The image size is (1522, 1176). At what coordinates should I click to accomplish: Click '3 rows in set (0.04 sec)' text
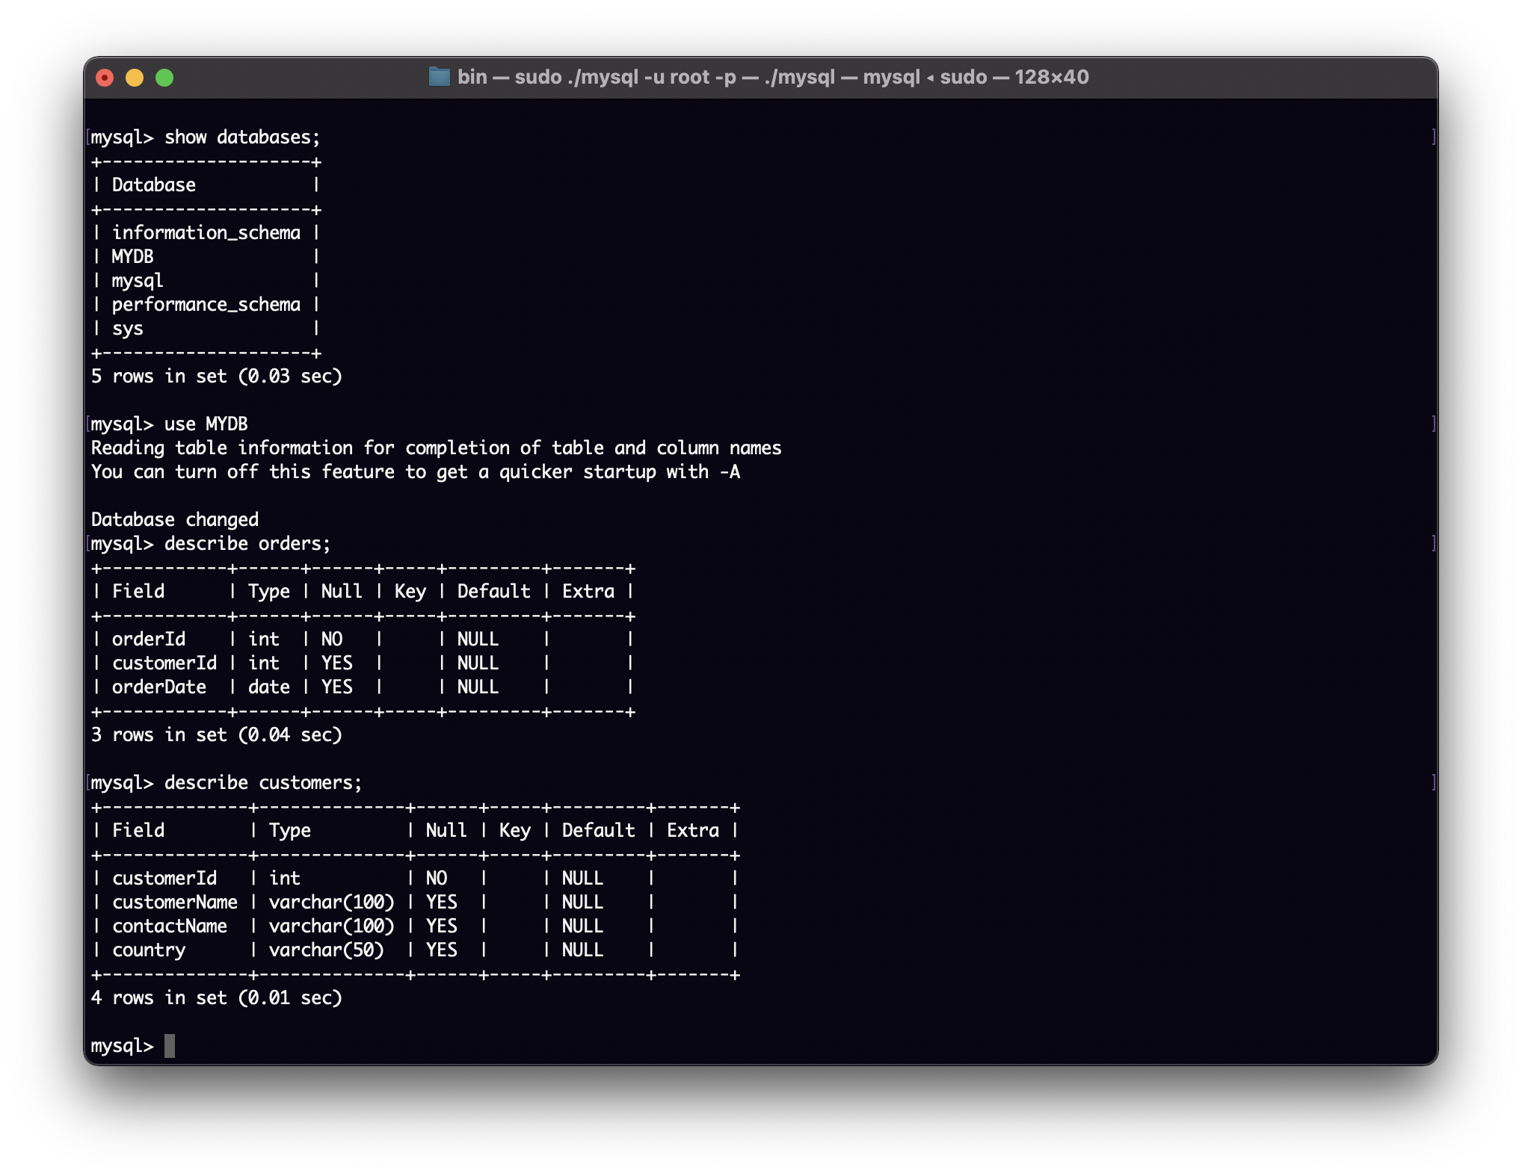point(217,735)
